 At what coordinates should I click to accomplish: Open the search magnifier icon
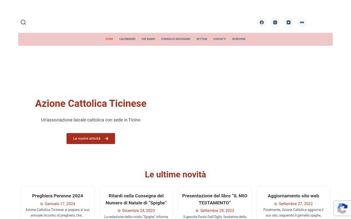[23, 22]
